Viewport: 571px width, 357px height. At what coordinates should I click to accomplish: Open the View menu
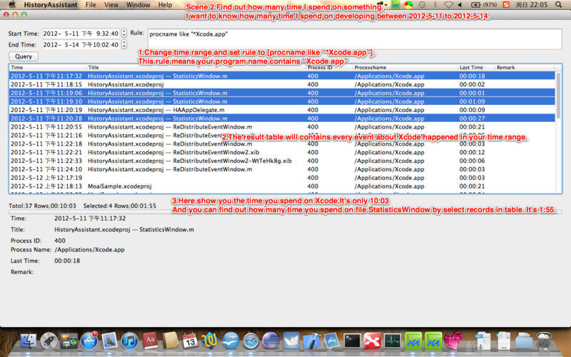[x=111, y=5]
